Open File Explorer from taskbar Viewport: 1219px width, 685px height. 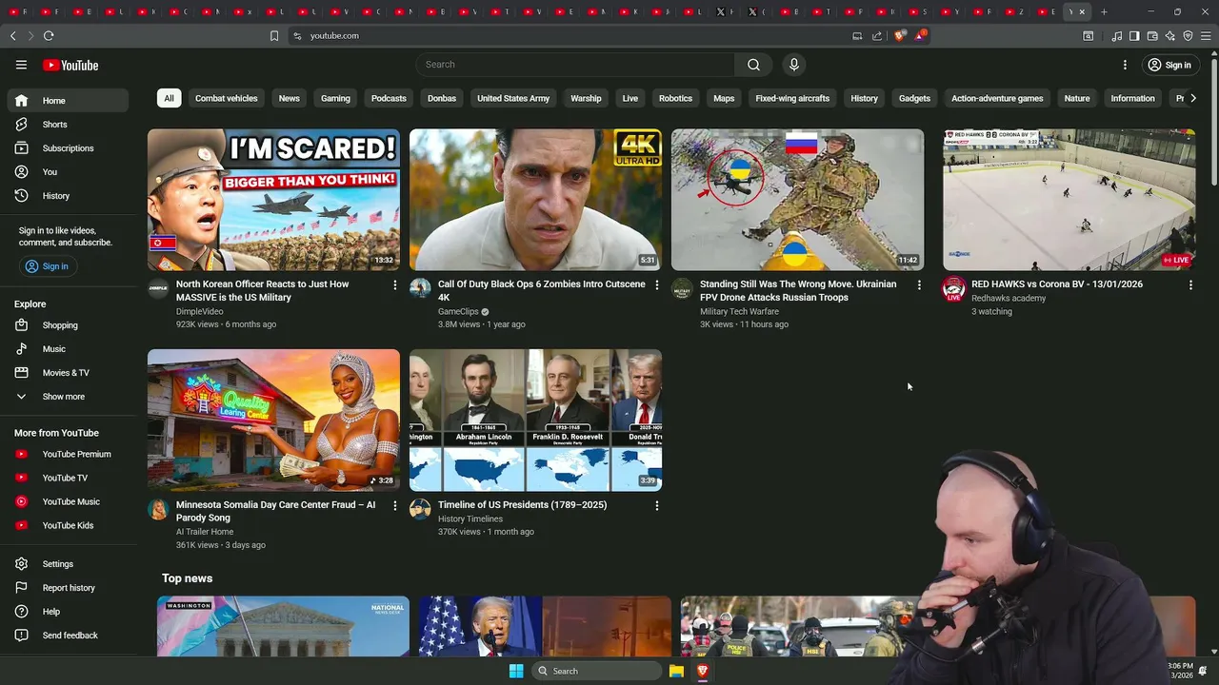tap(676, 671)
